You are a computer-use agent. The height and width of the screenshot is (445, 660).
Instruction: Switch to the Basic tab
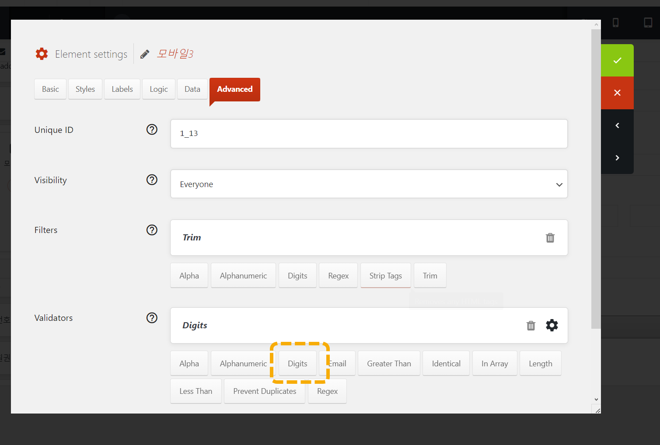(x=50, y=89)
